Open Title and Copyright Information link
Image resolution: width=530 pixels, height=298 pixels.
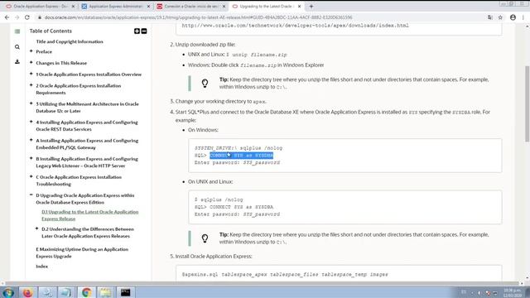tap(70, 41)
